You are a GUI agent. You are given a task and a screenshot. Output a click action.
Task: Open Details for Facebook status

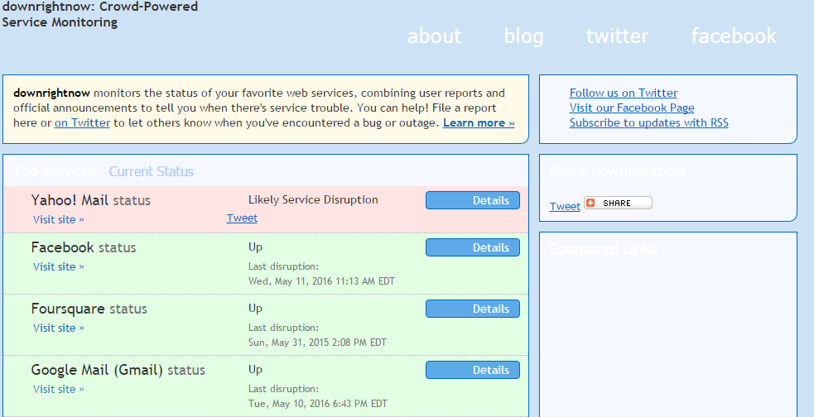(x=472, y=247)
